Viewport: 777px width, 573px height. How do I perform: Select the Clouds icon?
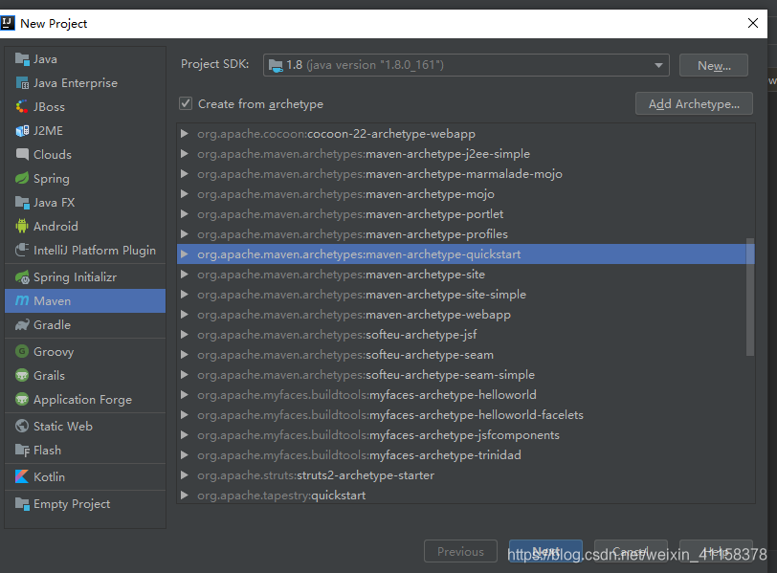pyautogui.click(x=22, y=155)
